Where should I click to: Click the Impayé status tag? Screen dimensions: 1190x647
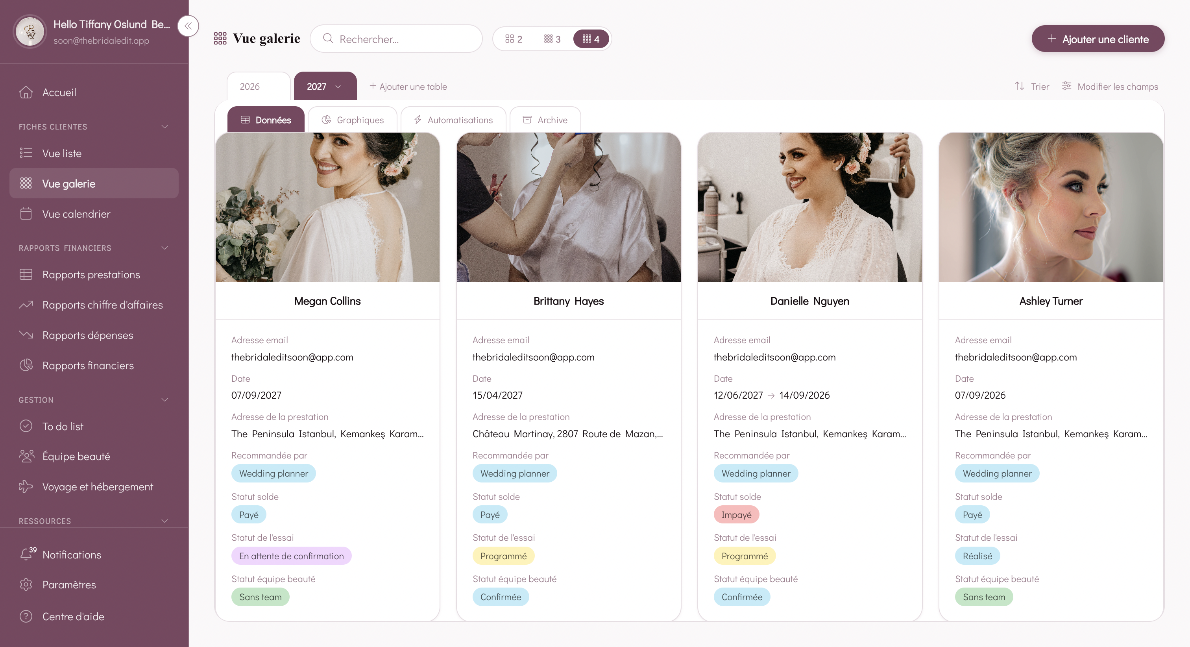pyautogui.click(x=736, y=514)
